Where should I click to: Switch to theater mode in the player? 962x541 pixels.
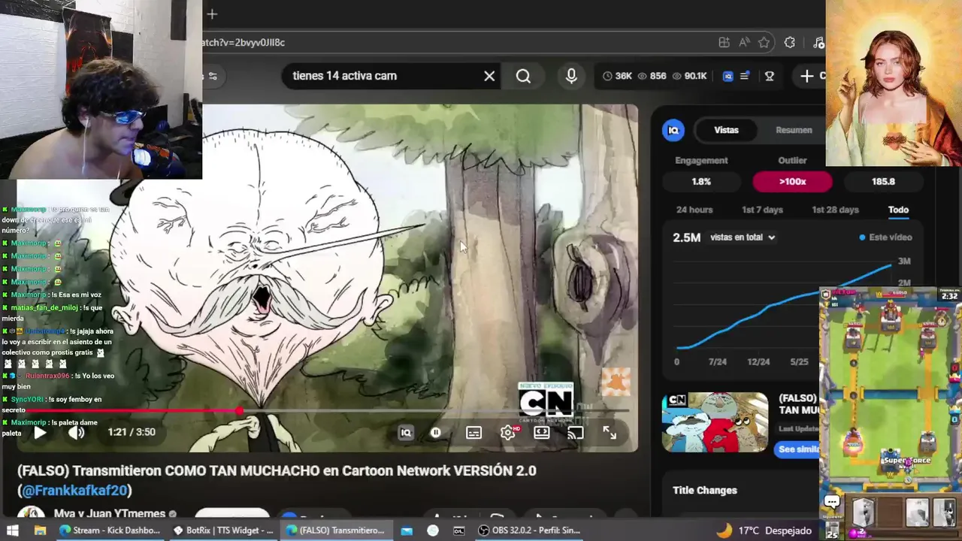click(x=542, y=433)
